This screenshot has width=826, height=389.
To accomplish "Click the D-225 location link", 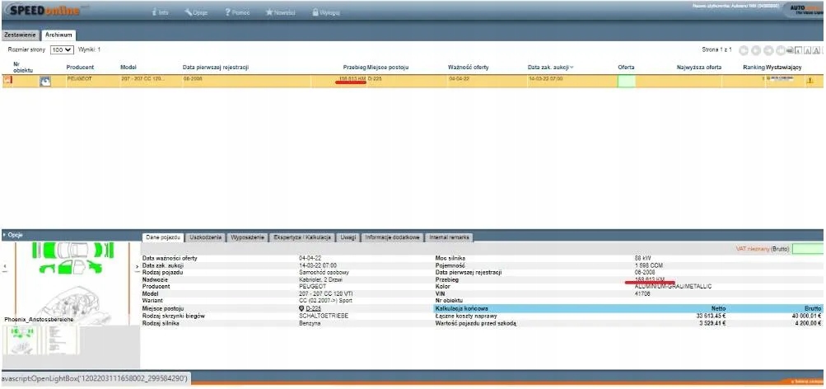I will tap(313, 308).
